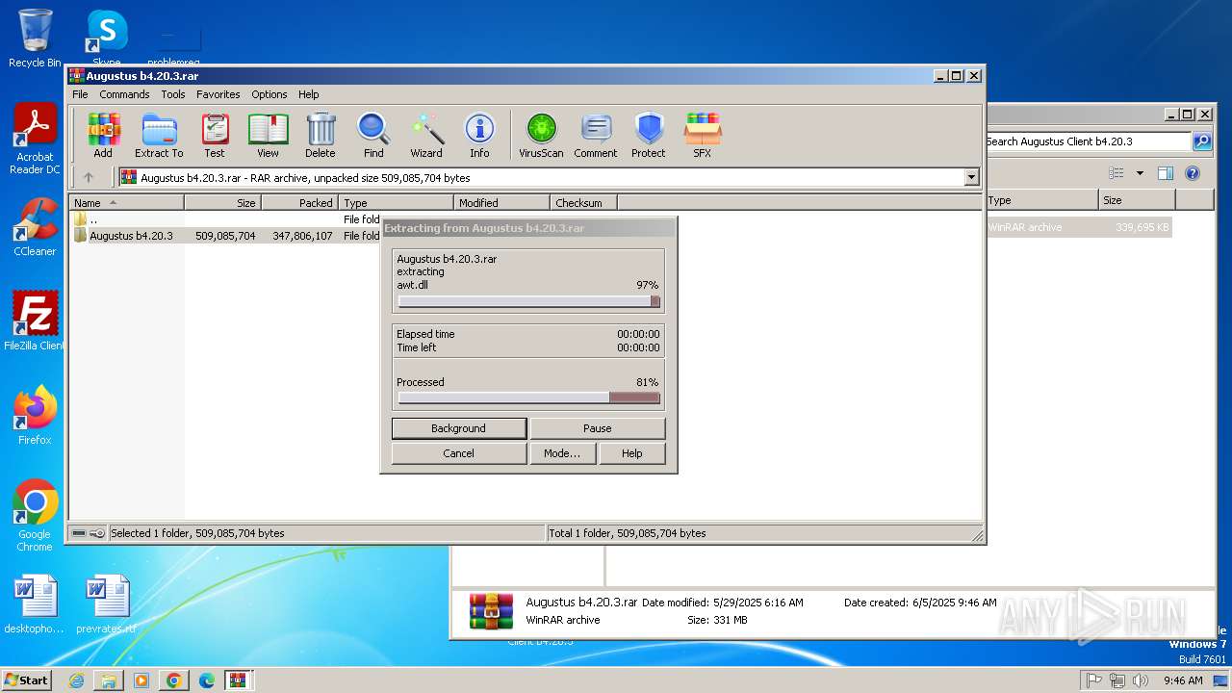Open the address bar path dropdown

click(971, 177)
